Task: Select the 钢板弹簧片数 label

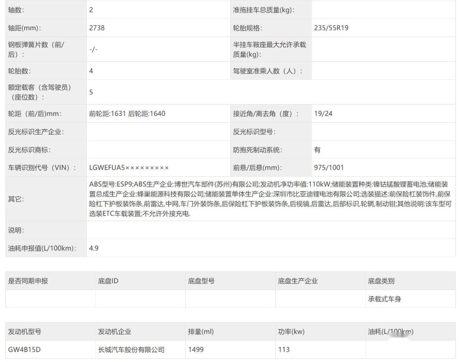Action: point(36,50)
